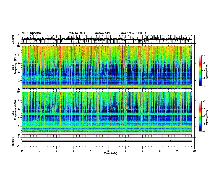The height and width of the screenshot is (169, 219).
Task: Click the time axis tick label "9"
Action: point(177,151)
